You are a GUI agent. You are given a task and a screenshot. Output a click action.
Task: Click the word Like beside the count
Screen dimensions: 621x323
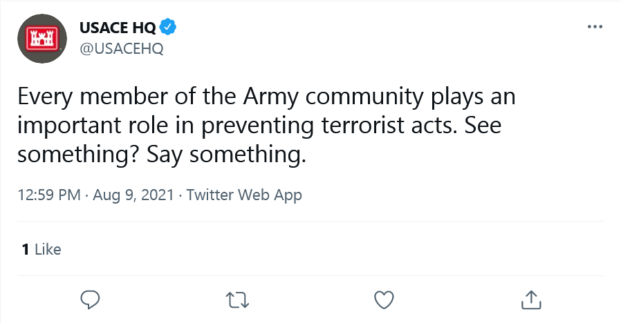click(x=48, y=249)
